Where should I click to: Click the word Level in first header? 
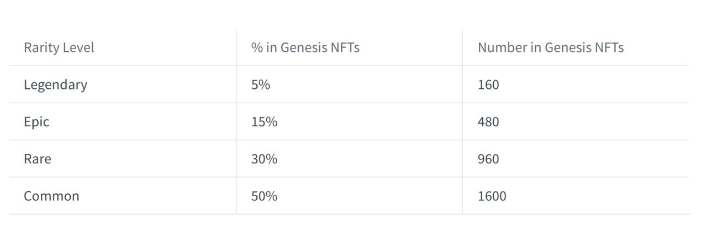point(80,47)
